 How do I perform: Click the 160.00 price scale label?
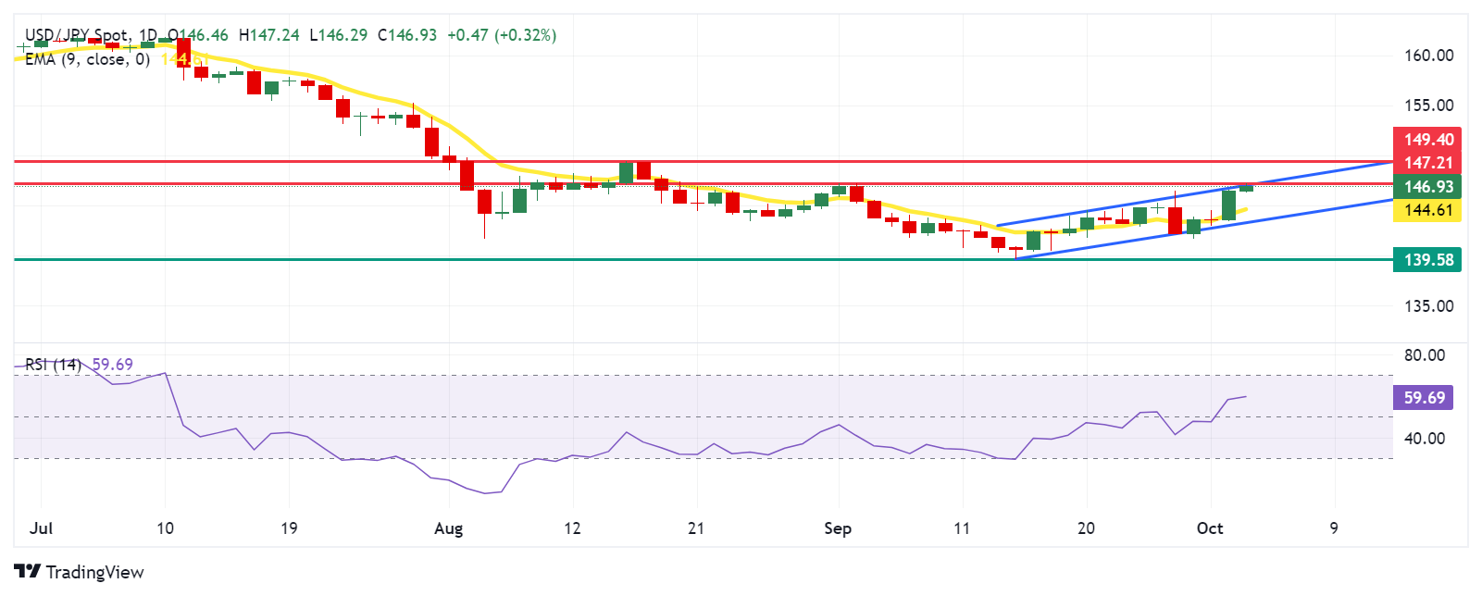[1428, 56]
